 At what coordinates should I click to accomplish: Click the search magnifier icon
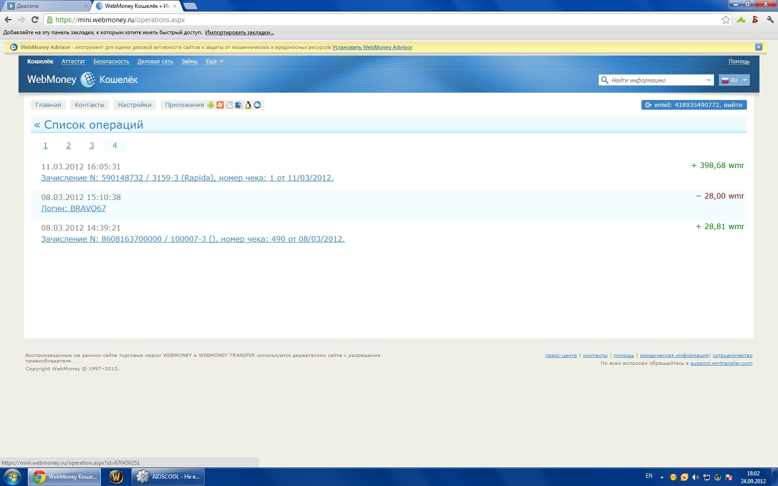[604, 80]
